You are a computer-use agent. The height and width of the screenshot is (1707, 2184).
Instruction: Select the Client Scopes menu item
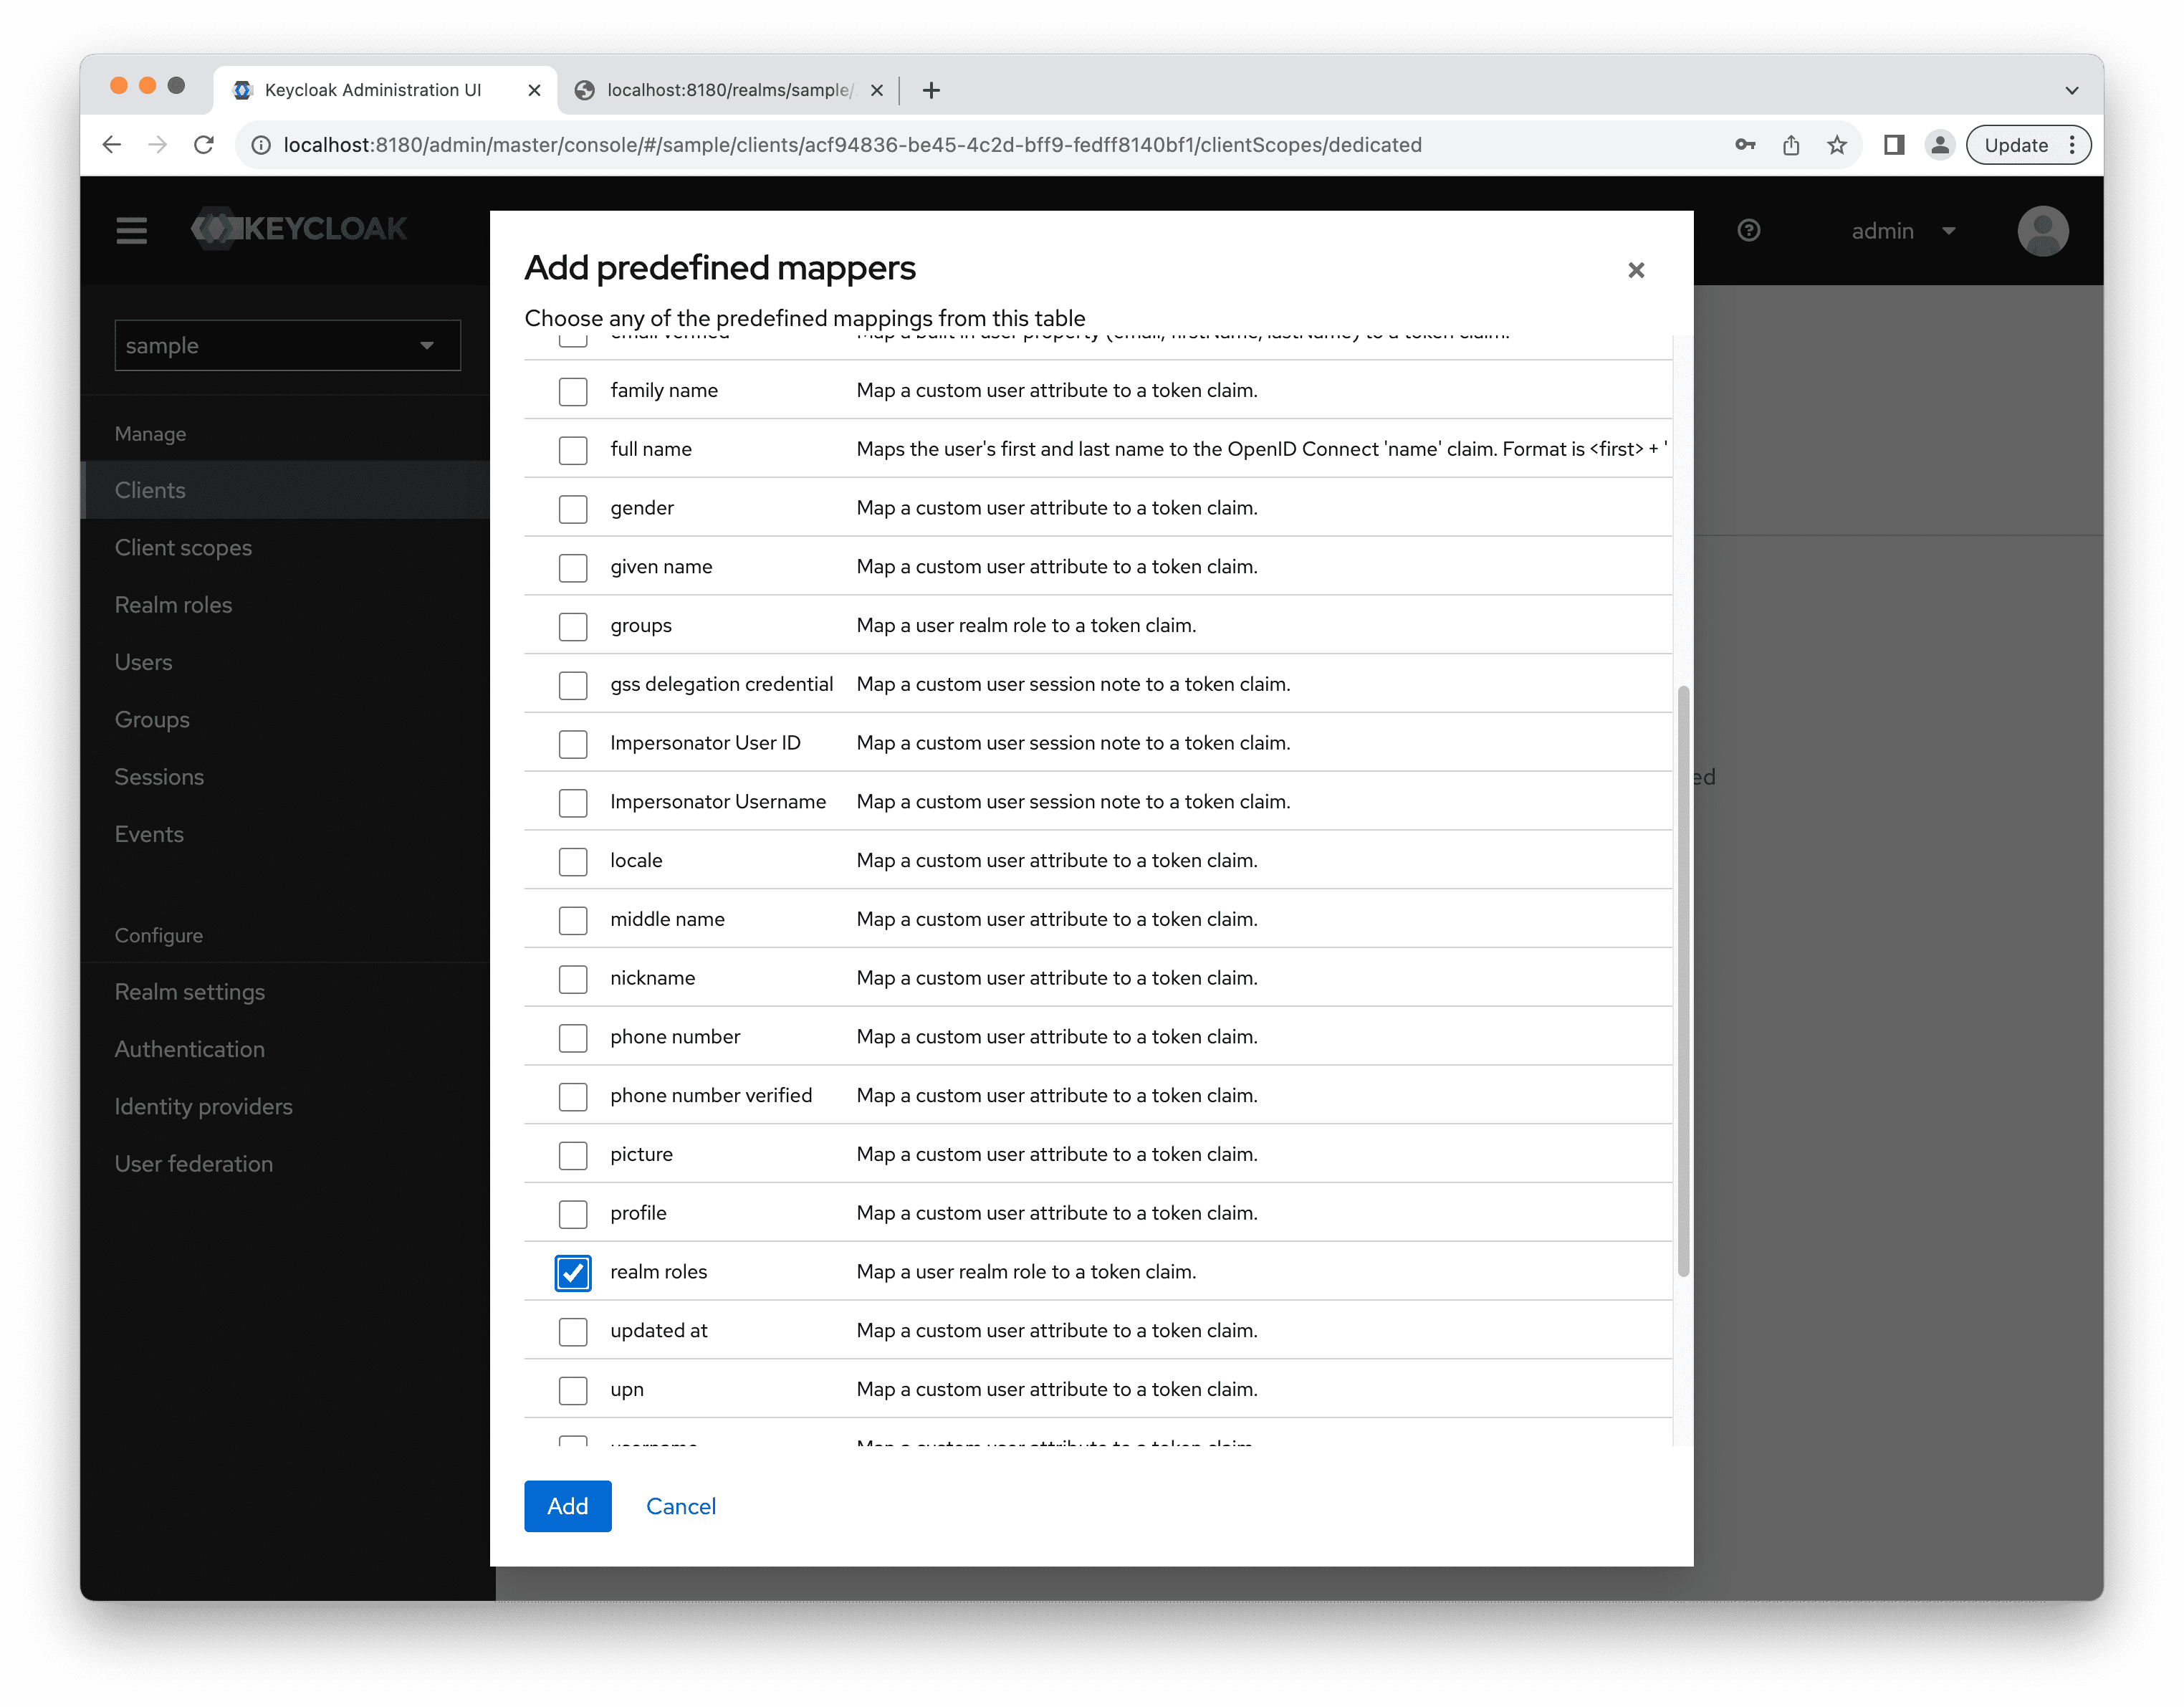pyautogui.click(x=183, y=546)
